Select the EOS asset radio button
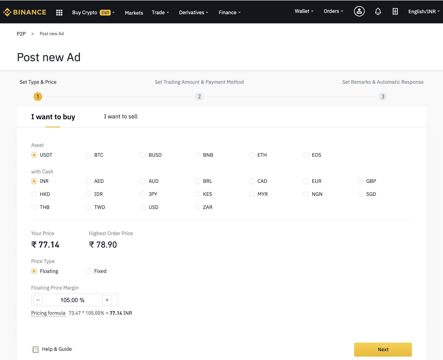The image size is (443, 360). (x=306, y=155)
